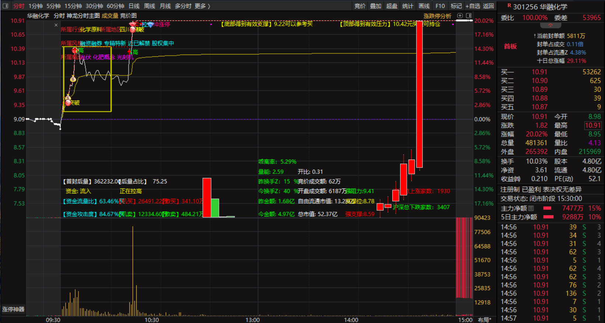Toggle the 成交量 volume indicator

tap(110, 16)
